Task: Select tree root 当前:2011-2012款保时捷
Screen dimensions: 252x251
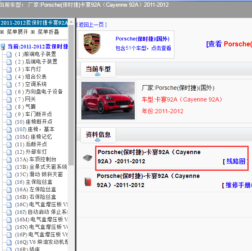Action: [38, 46]
